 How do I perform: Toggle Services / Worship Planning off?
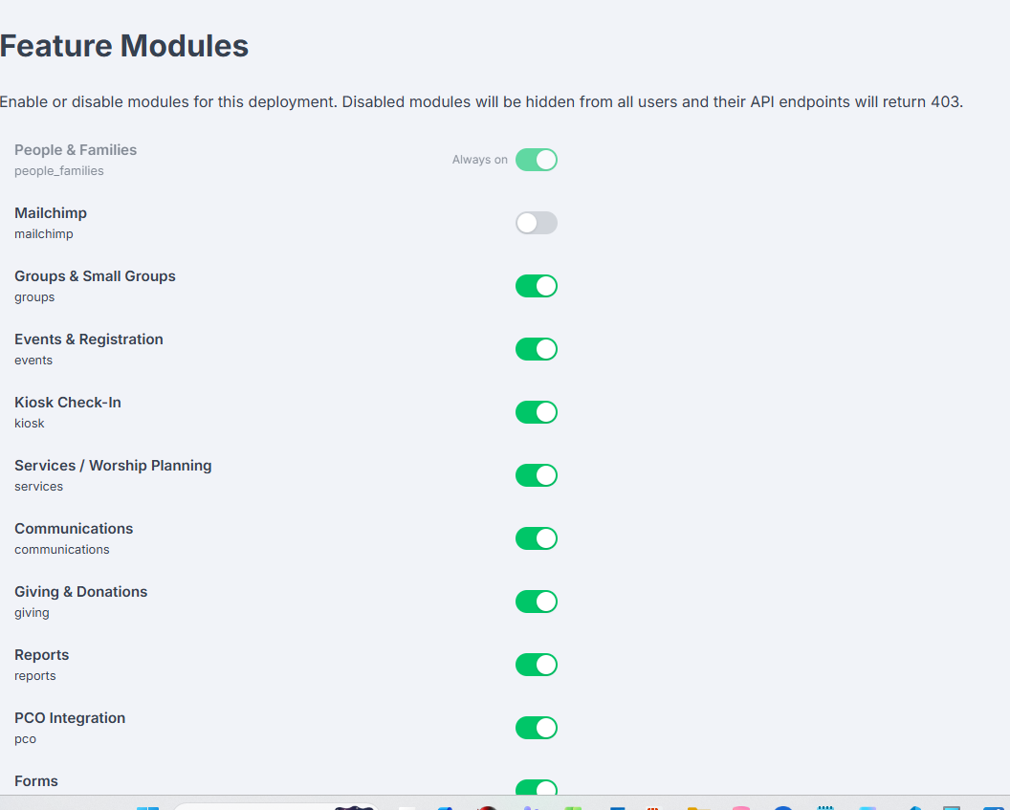coord(536,475)
